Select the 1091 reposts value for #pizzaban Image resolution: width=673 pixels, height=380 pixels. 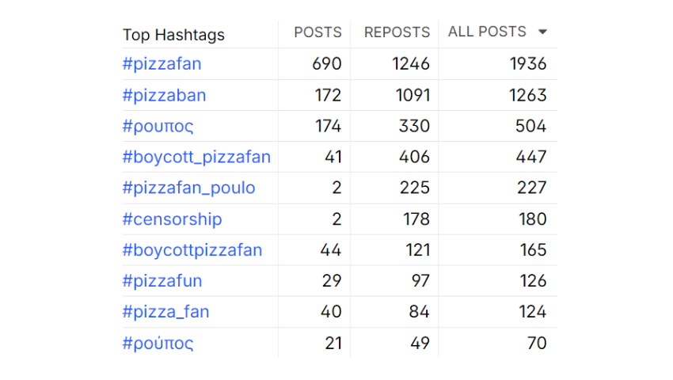point(411,96)
